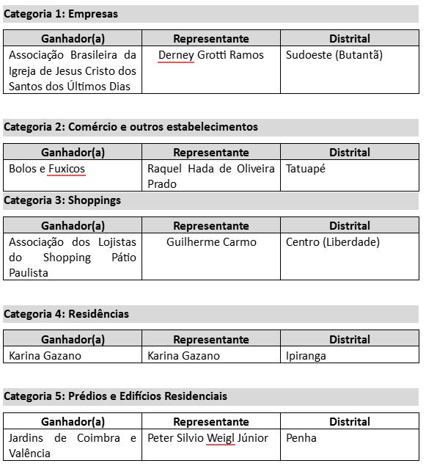Click 'Distrital' header in Categoria 1 table
The image size is (426, 466).
point(350,38)
